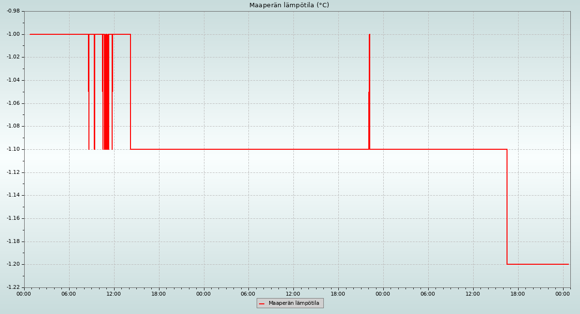Select the legend label Maaperän lämpötila
This screenshot has width=580, height=314.
coord(294,303)
